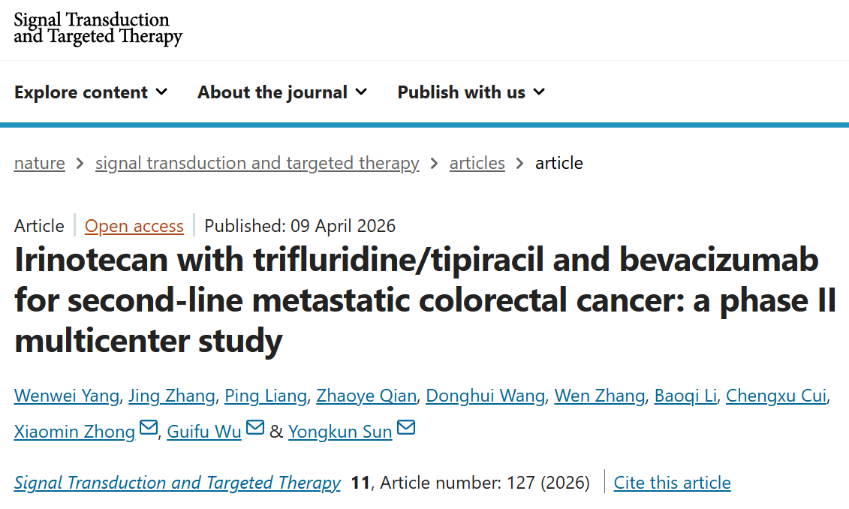Click the Open access link
849x509 pixels.
coord(134,226)
